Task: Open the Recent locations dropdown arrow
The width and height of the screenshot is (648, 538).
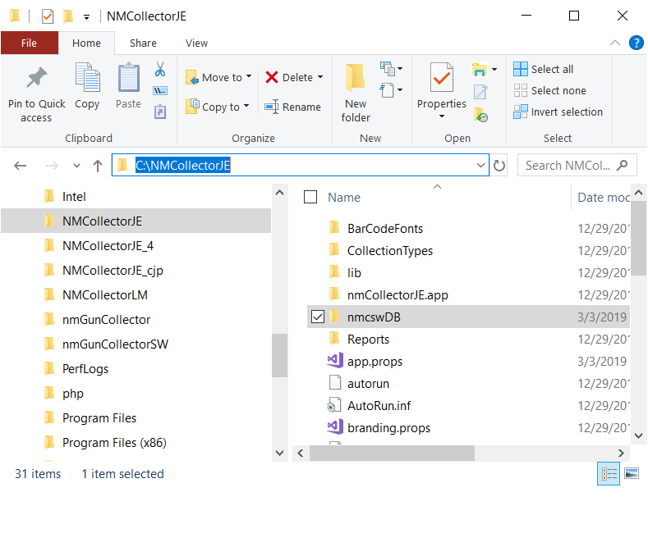Action: [x=76, y=166]
